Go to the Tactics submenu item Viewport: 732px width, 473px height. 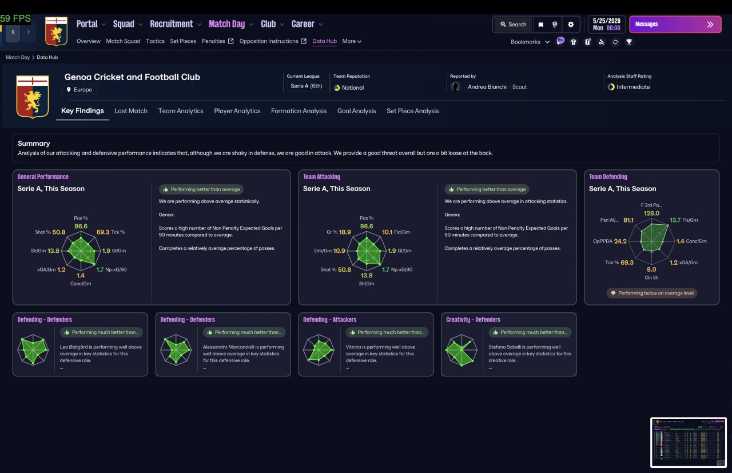tap(155, 41)
